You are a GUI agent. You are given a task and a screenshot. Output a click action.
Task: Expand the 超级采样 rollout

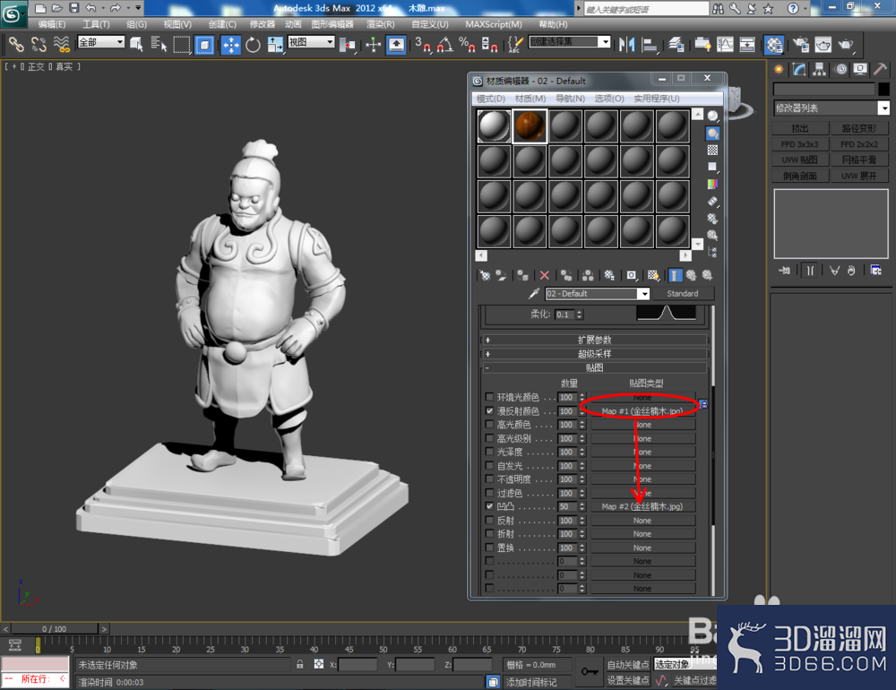coord(594,354)
